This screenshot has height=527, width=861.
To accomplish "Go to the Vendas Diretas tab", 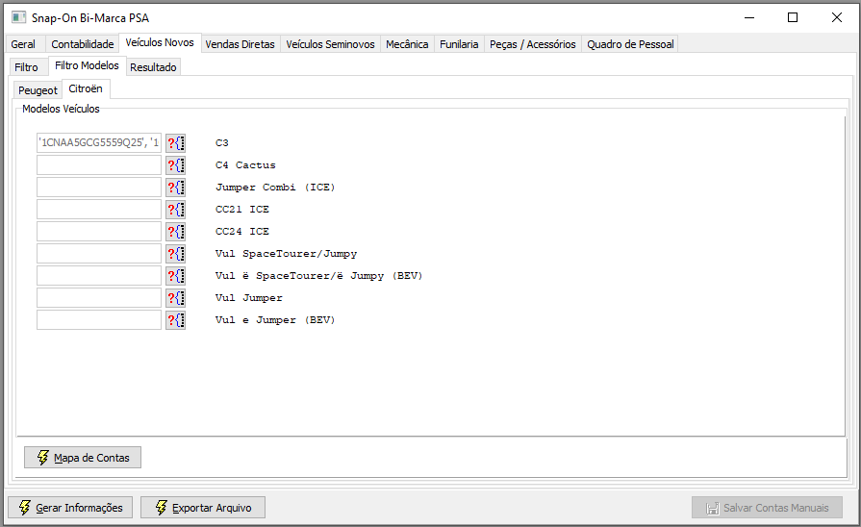I will pos(240,44).
